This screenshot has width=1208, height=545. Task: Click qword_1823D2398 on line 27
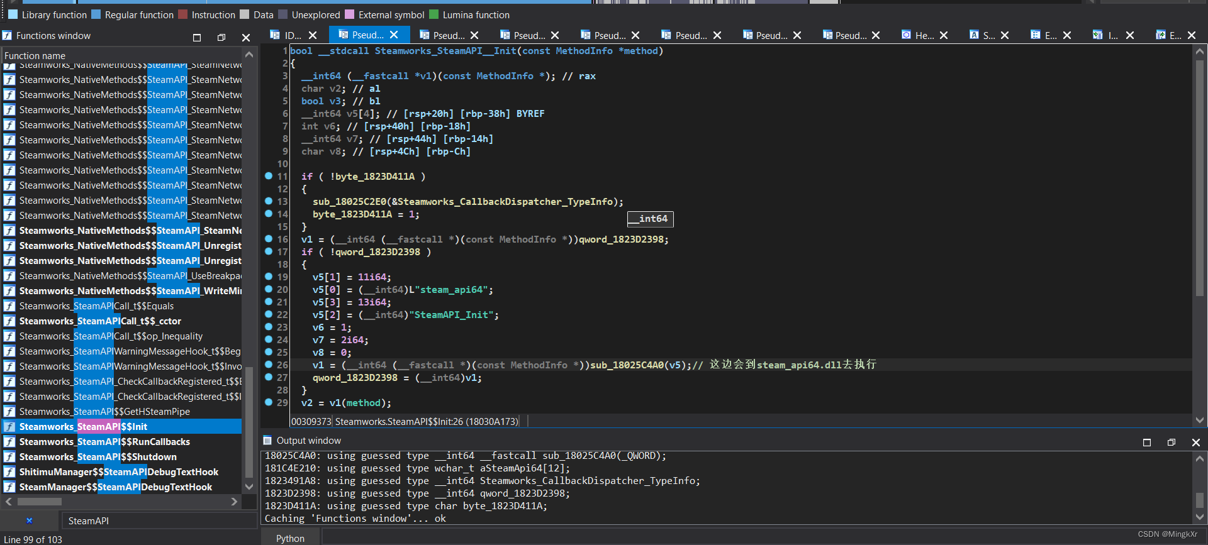(x=355, y=378)
